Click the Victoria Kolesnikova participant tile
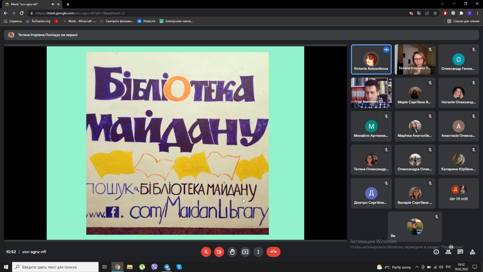Image resolution: width=483 pixels, height=272 pixels. [x=371, y=60]
